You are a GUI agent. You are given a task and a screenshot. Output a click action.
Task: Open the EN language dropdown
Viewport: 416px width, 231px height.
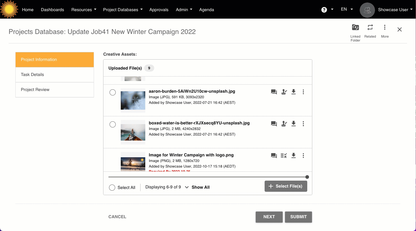[x=347, y=9]
